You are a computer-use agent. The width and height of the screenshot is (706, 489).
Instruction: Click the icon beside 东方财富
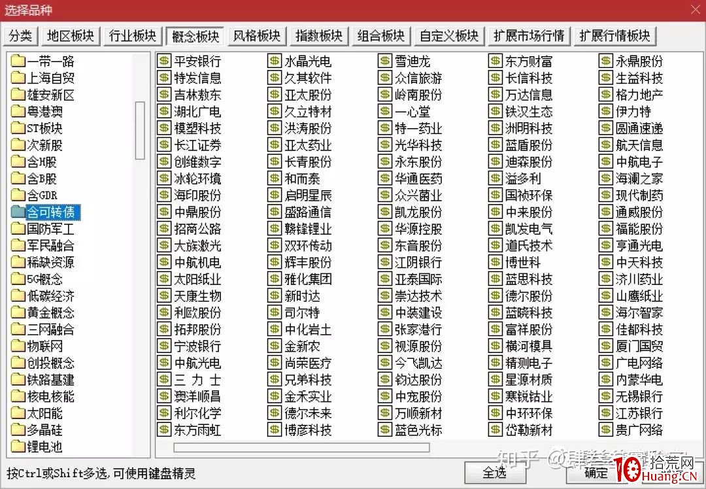click(496, 61)
